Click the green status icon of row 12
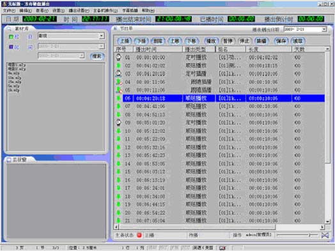Viewport: 335px width, 251px height. click(x=118, y=148)
